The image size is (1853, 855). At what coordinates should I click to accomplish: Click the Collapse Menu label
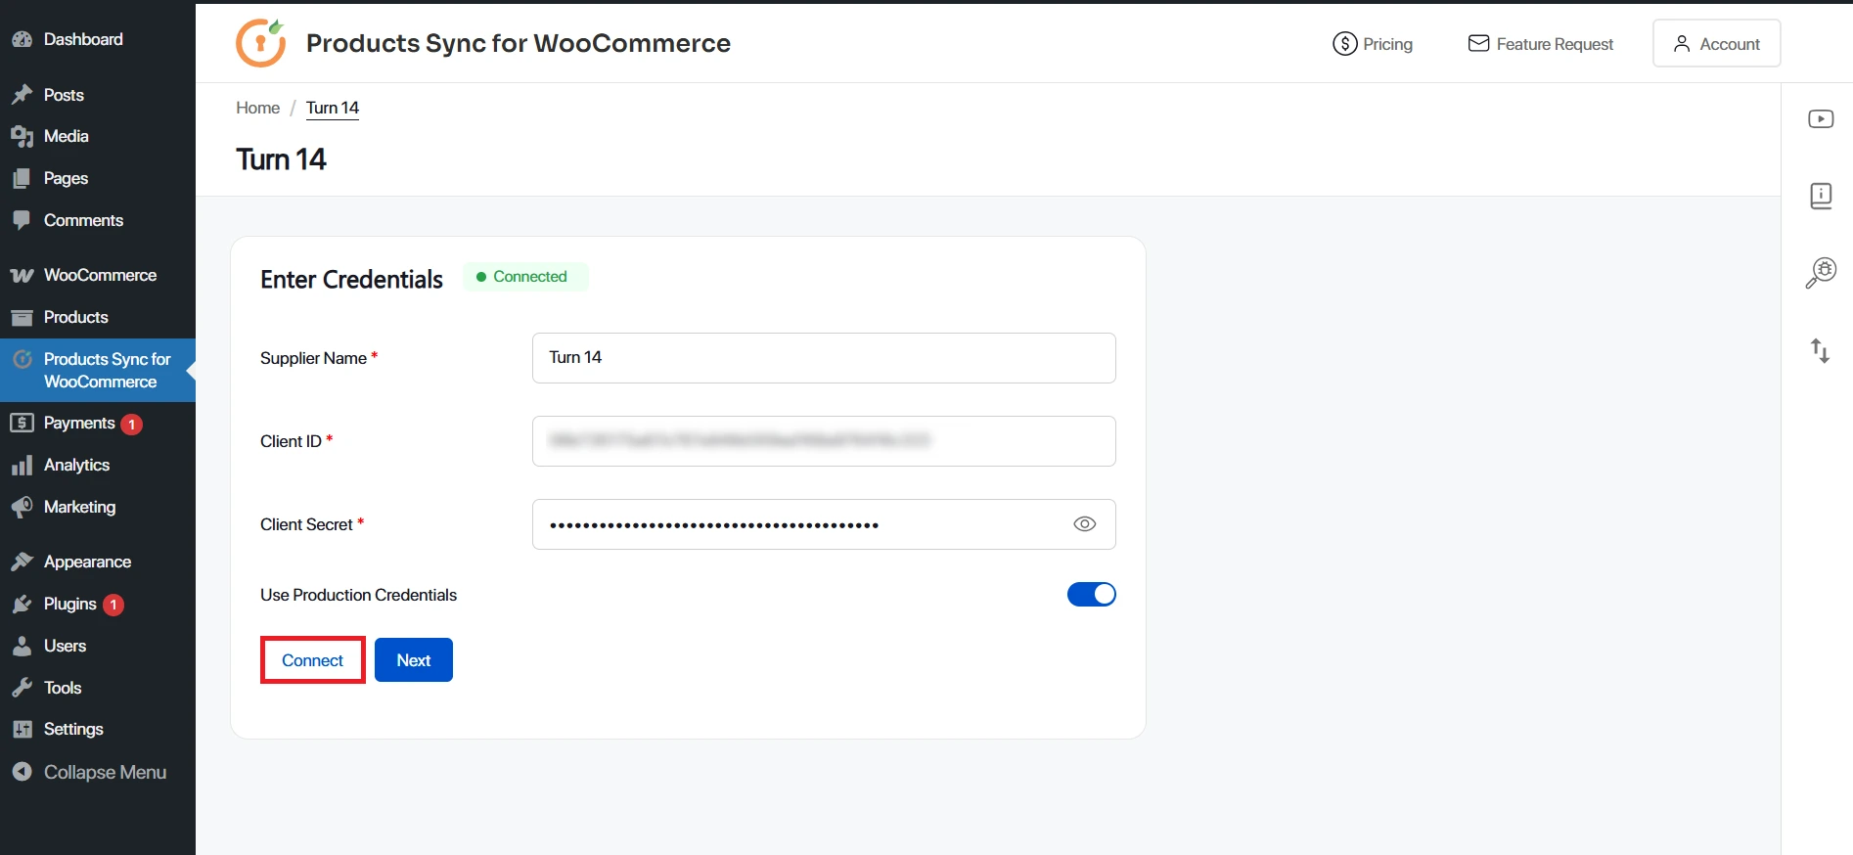click(x=105, y=772)
